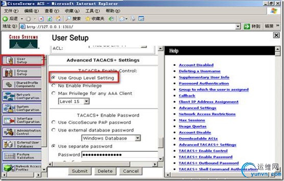
Task: Click the Help pane scroll up arrow
Action: pyautogui.click(x=277, y=48)
